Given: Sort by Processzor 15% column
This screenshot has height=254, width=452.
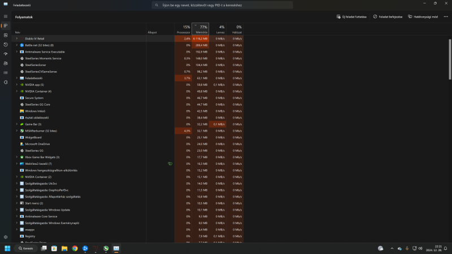Looking at the screenshot, I should [183, 29].
